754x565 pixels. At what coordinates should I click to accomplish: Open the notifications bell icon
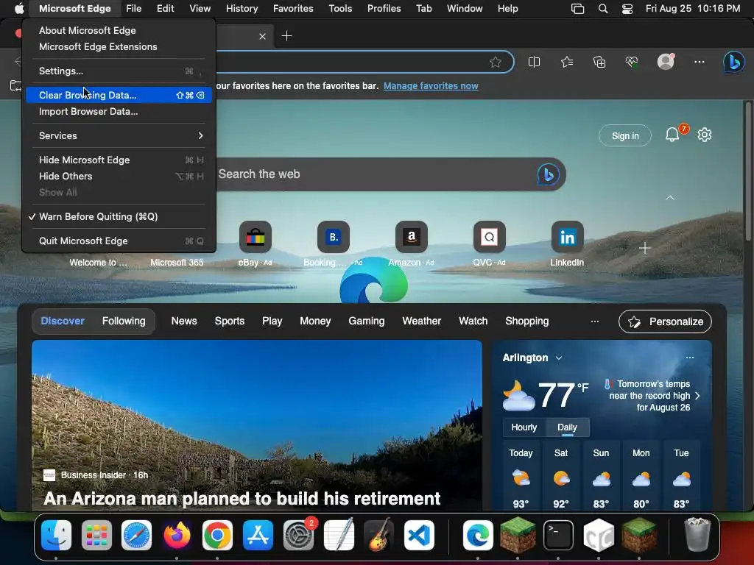(672, 135)
